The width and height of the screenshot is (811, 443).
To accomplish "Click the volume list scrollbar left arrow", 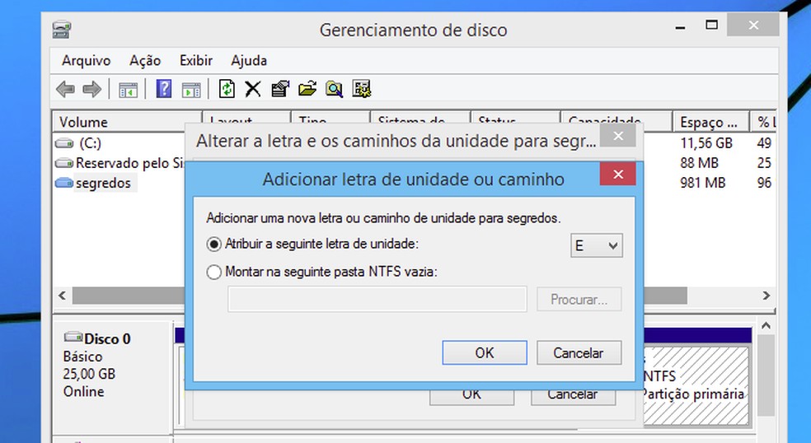I will click(x=62, y=296).
